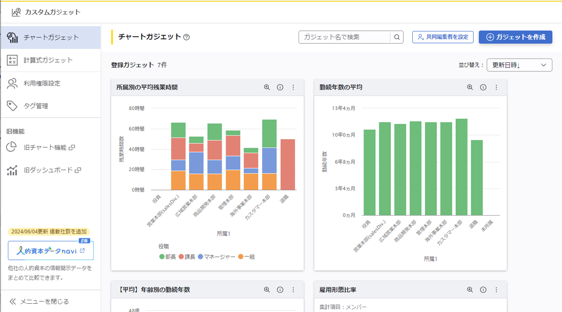Image resolution: width=562 pixels, height=312 pixels.
Task: Click the 所属別の平均残業時間 card title
Action: pos(147,87)
